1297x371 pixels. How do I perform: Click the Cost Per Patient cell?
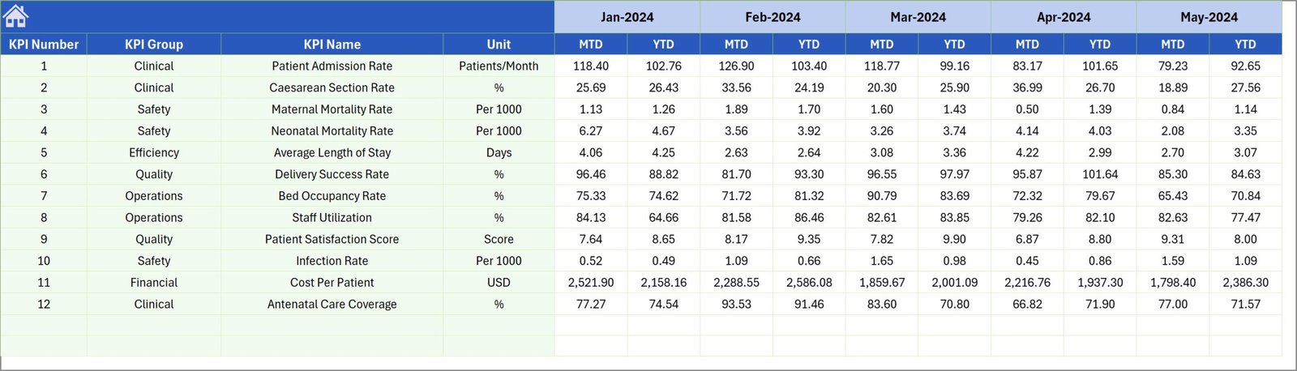pos(332,283)
